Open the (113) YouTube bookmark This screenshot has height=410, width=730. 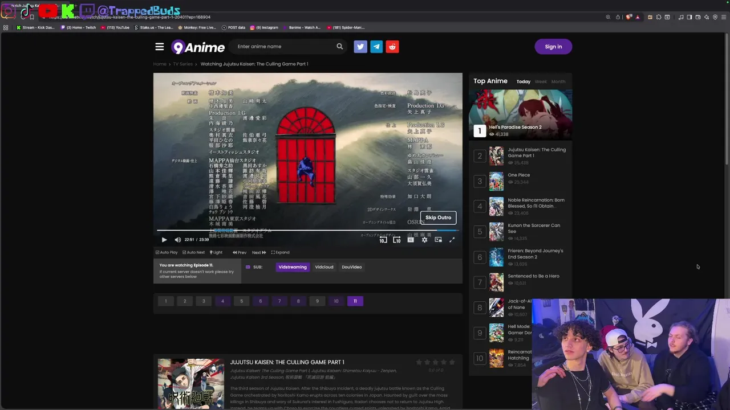115,27
